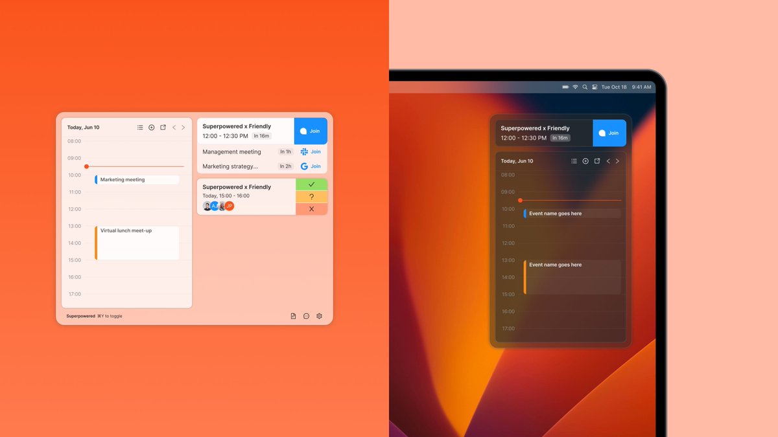Join meeting from dark widget Join button
The image size is (778, 437).
coord(609,133)
